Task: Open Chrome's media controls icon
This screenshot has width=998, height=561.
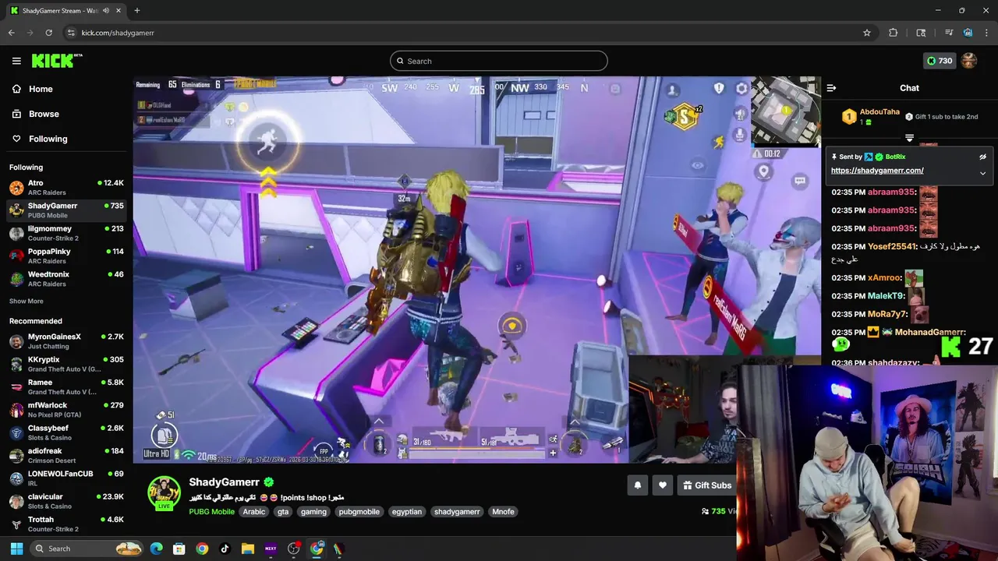Action: pyautogui.click(x=949, y=33)
